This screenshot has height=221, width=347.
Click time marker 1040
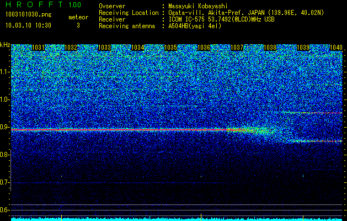pyautogui.click(x=336, y=48)
